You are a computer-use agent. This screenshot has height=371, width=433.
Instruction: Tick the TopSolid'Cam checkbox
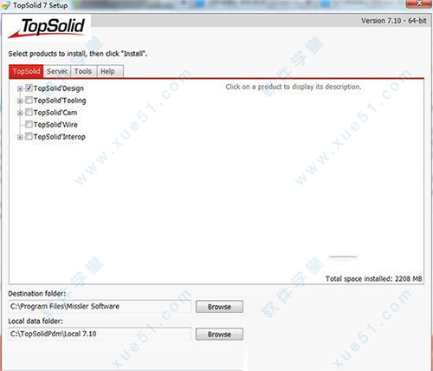(x=29, y=112)
